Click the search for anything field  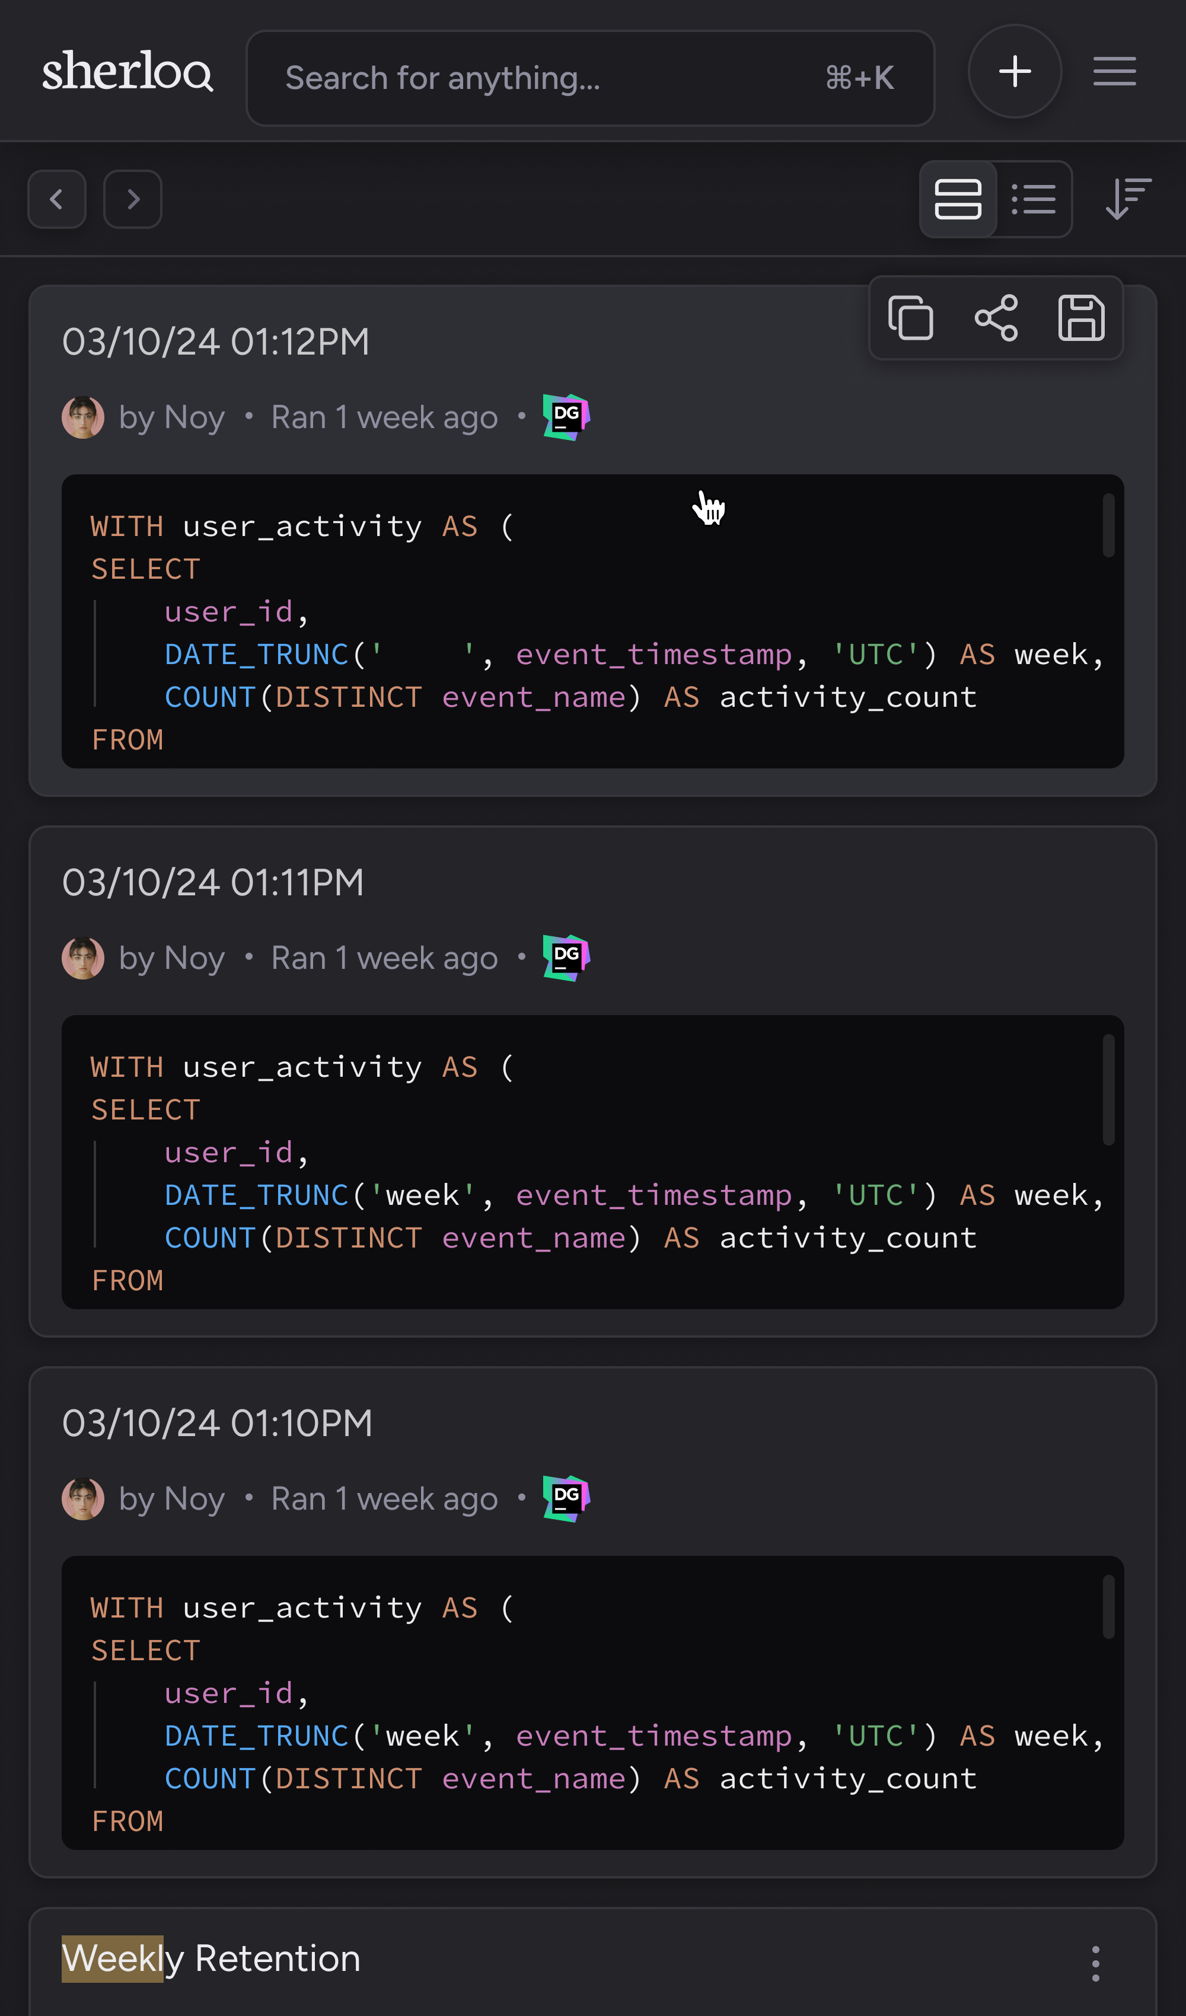point(591,78)
